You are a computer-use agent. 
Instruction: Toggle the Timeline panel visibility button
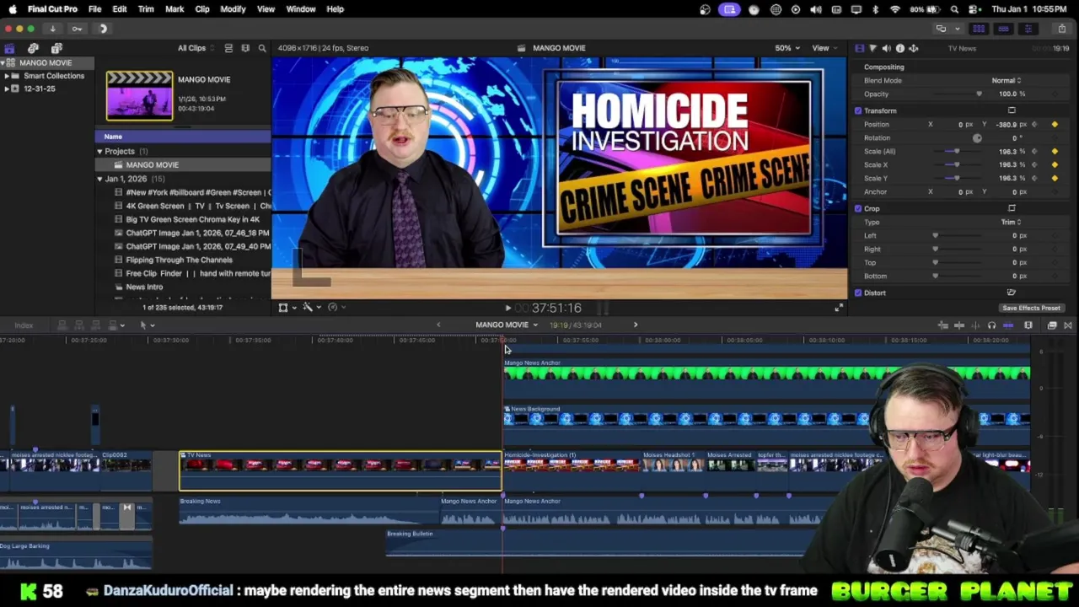(1003, 29)
